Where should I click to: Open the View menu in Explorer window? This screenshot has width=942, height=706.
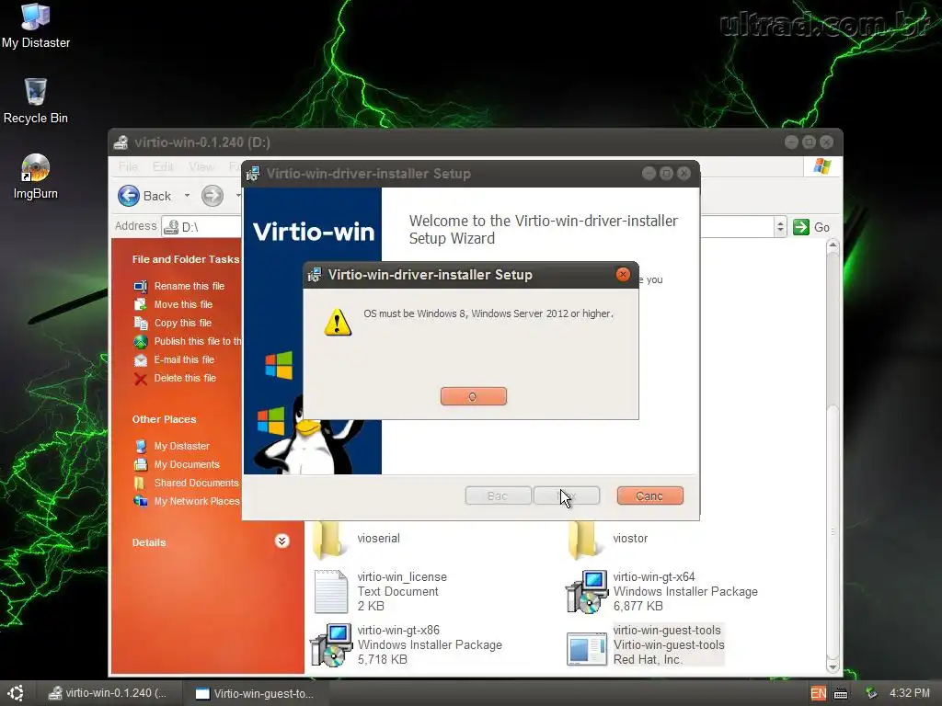point(201,166)
